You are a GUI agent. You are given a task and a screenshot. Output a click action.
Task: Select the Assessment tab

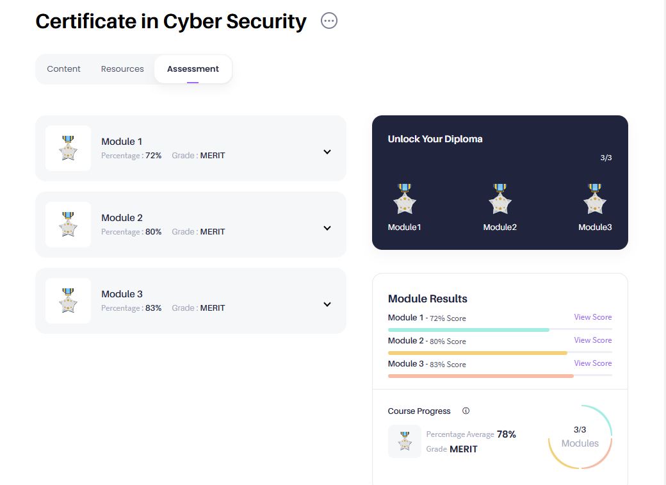pyautogui.click(x=193, y=69)
